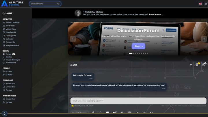
Task: Open the language flag selector
Action: point(200,4)
